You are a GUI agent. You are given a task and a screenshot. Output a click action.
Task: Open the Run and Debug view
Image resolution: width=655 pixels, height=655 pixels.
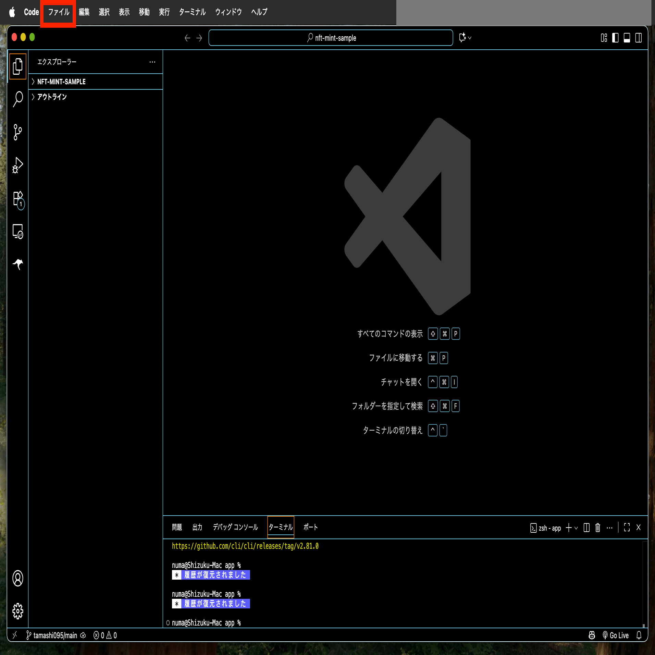(18, 165)
